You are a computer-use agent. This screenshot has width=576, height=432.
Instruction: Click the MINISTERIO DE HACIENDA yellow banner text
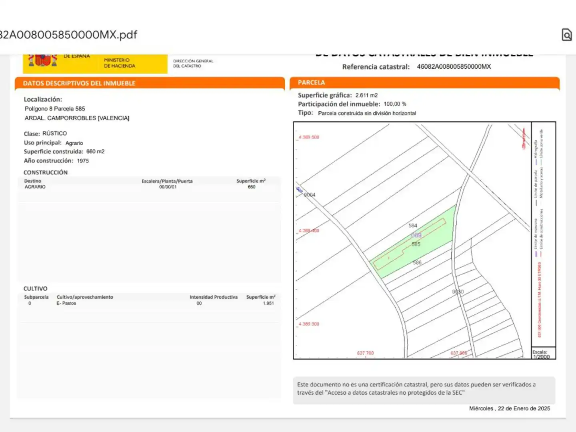120,63
